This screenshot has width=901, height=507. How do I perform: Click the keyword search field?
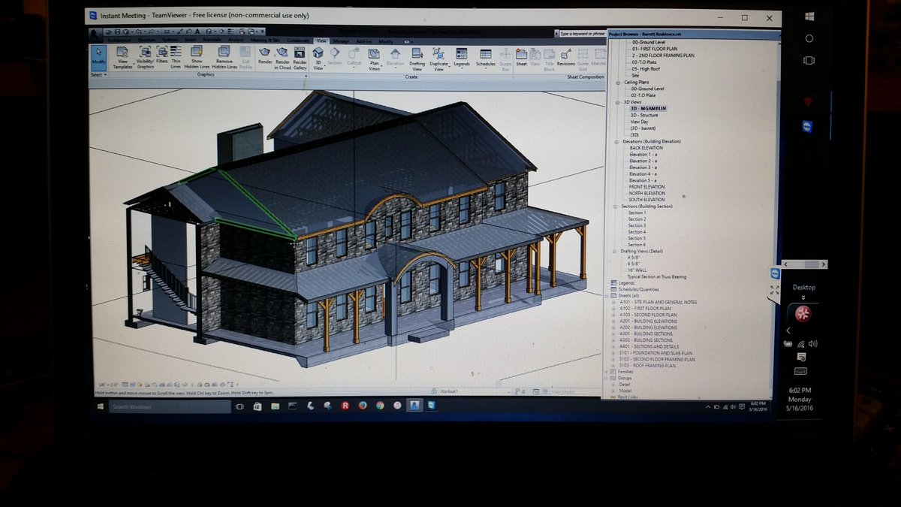click(x=583, y=34)
